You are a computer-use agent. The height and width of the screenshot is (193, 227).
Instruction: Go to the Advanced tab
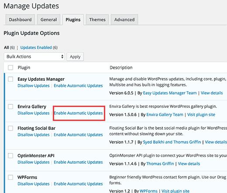click(124, 20)
